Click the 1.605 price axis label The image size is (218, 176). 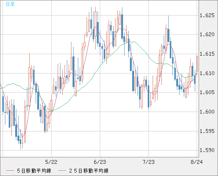(207, 92)
